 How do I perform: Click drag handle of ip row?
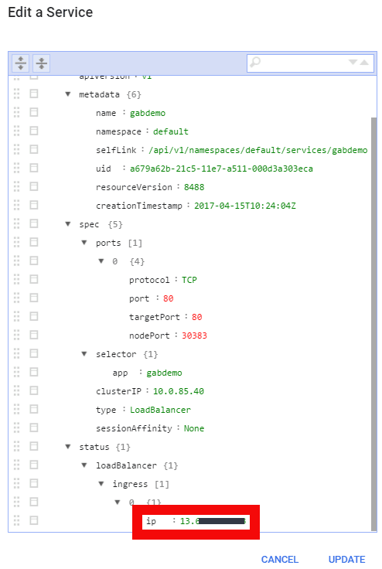pos(17,520)
